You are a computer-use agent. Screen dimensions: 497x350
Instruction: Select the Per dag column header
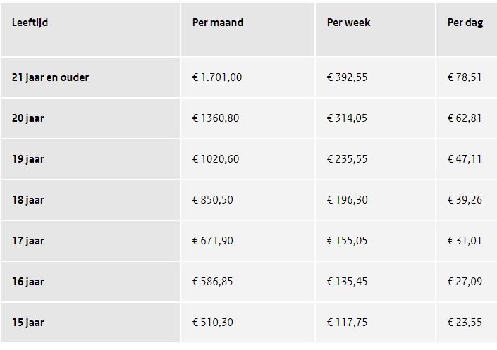(x=465, y=23)
